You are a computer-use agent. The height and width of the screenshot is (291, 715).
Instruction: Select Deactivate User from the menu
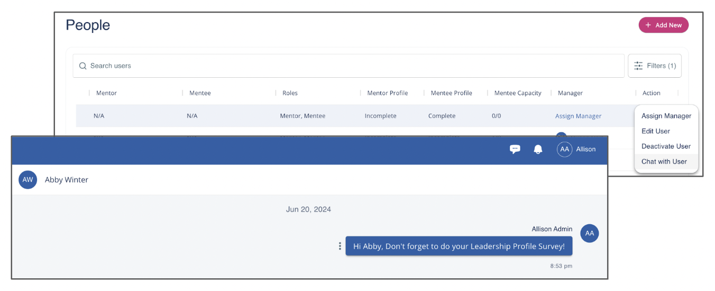(x=666, y=147)
